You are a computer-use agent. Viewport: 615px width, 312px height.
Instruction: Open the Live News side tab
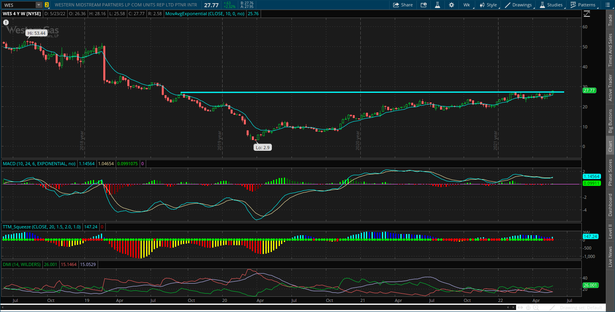[x=610, y=256]
